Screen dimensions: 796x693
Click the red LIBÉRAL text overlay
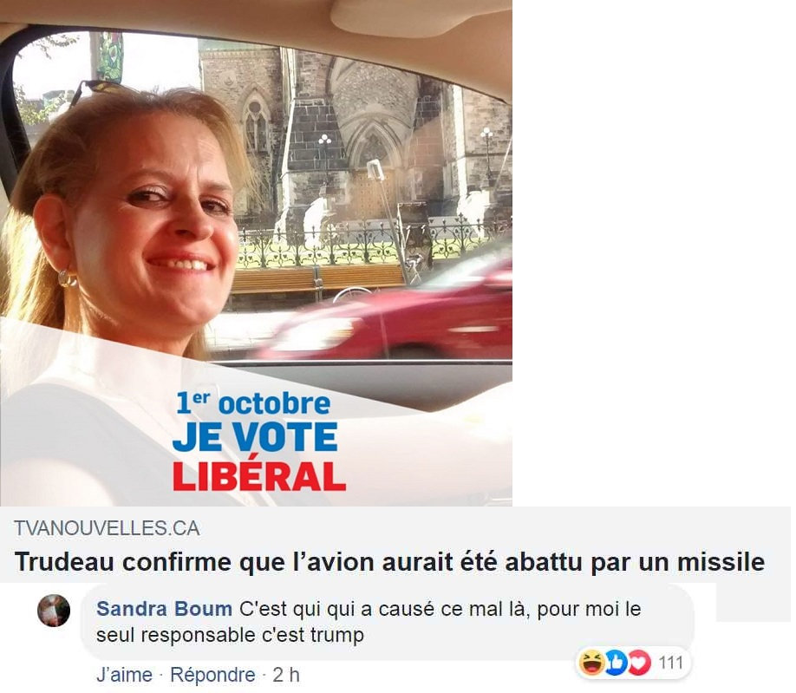tap(259, 476)
